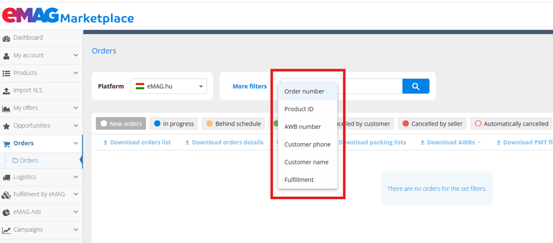This screenshot has width=553, height=243.
Task: Click the Import XLS upload icon
Action: pyautogui.click(x=6, y=90)
